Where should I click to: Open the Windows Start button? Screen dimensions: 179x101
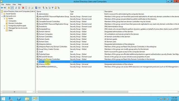pos(3,99)
